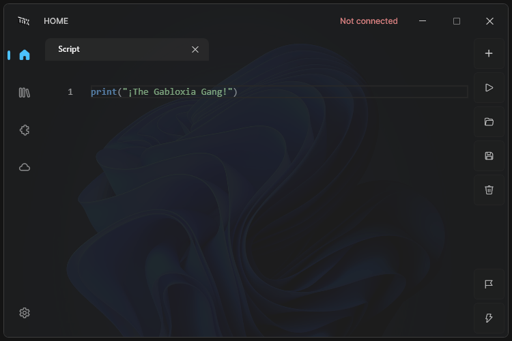Select line number 1 in gutter
The image size is (512, 341).
(70, 92)
